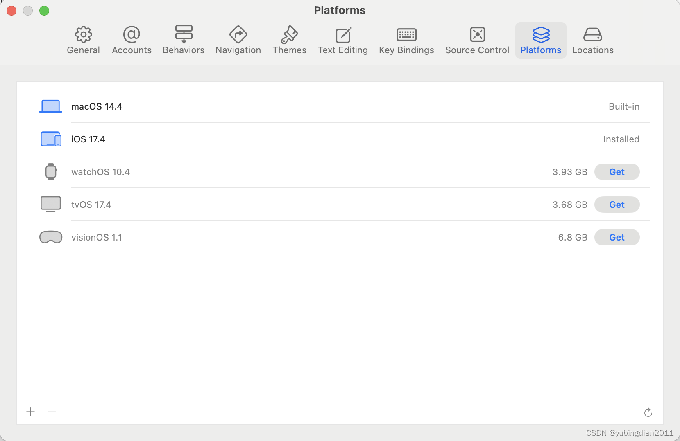This screenshot has width=680, height=441.
Task: Open the Accounts at-sign icon
Action: click(x=131, y=34)
